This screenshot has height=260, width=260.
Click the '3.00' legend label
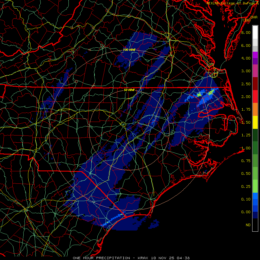tap(246, 71)
